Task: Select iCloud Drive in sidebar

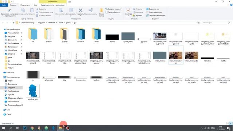Action: 12,50
